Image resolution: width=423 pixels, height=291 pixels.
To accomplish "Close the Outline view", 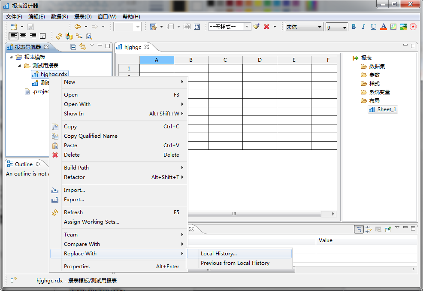I will [x=38, y=164].
